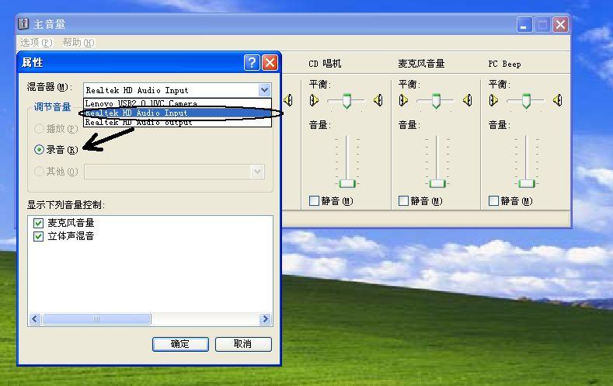
Task: Choose Realtek HD Audio output from list
Action: click(177, 122)
